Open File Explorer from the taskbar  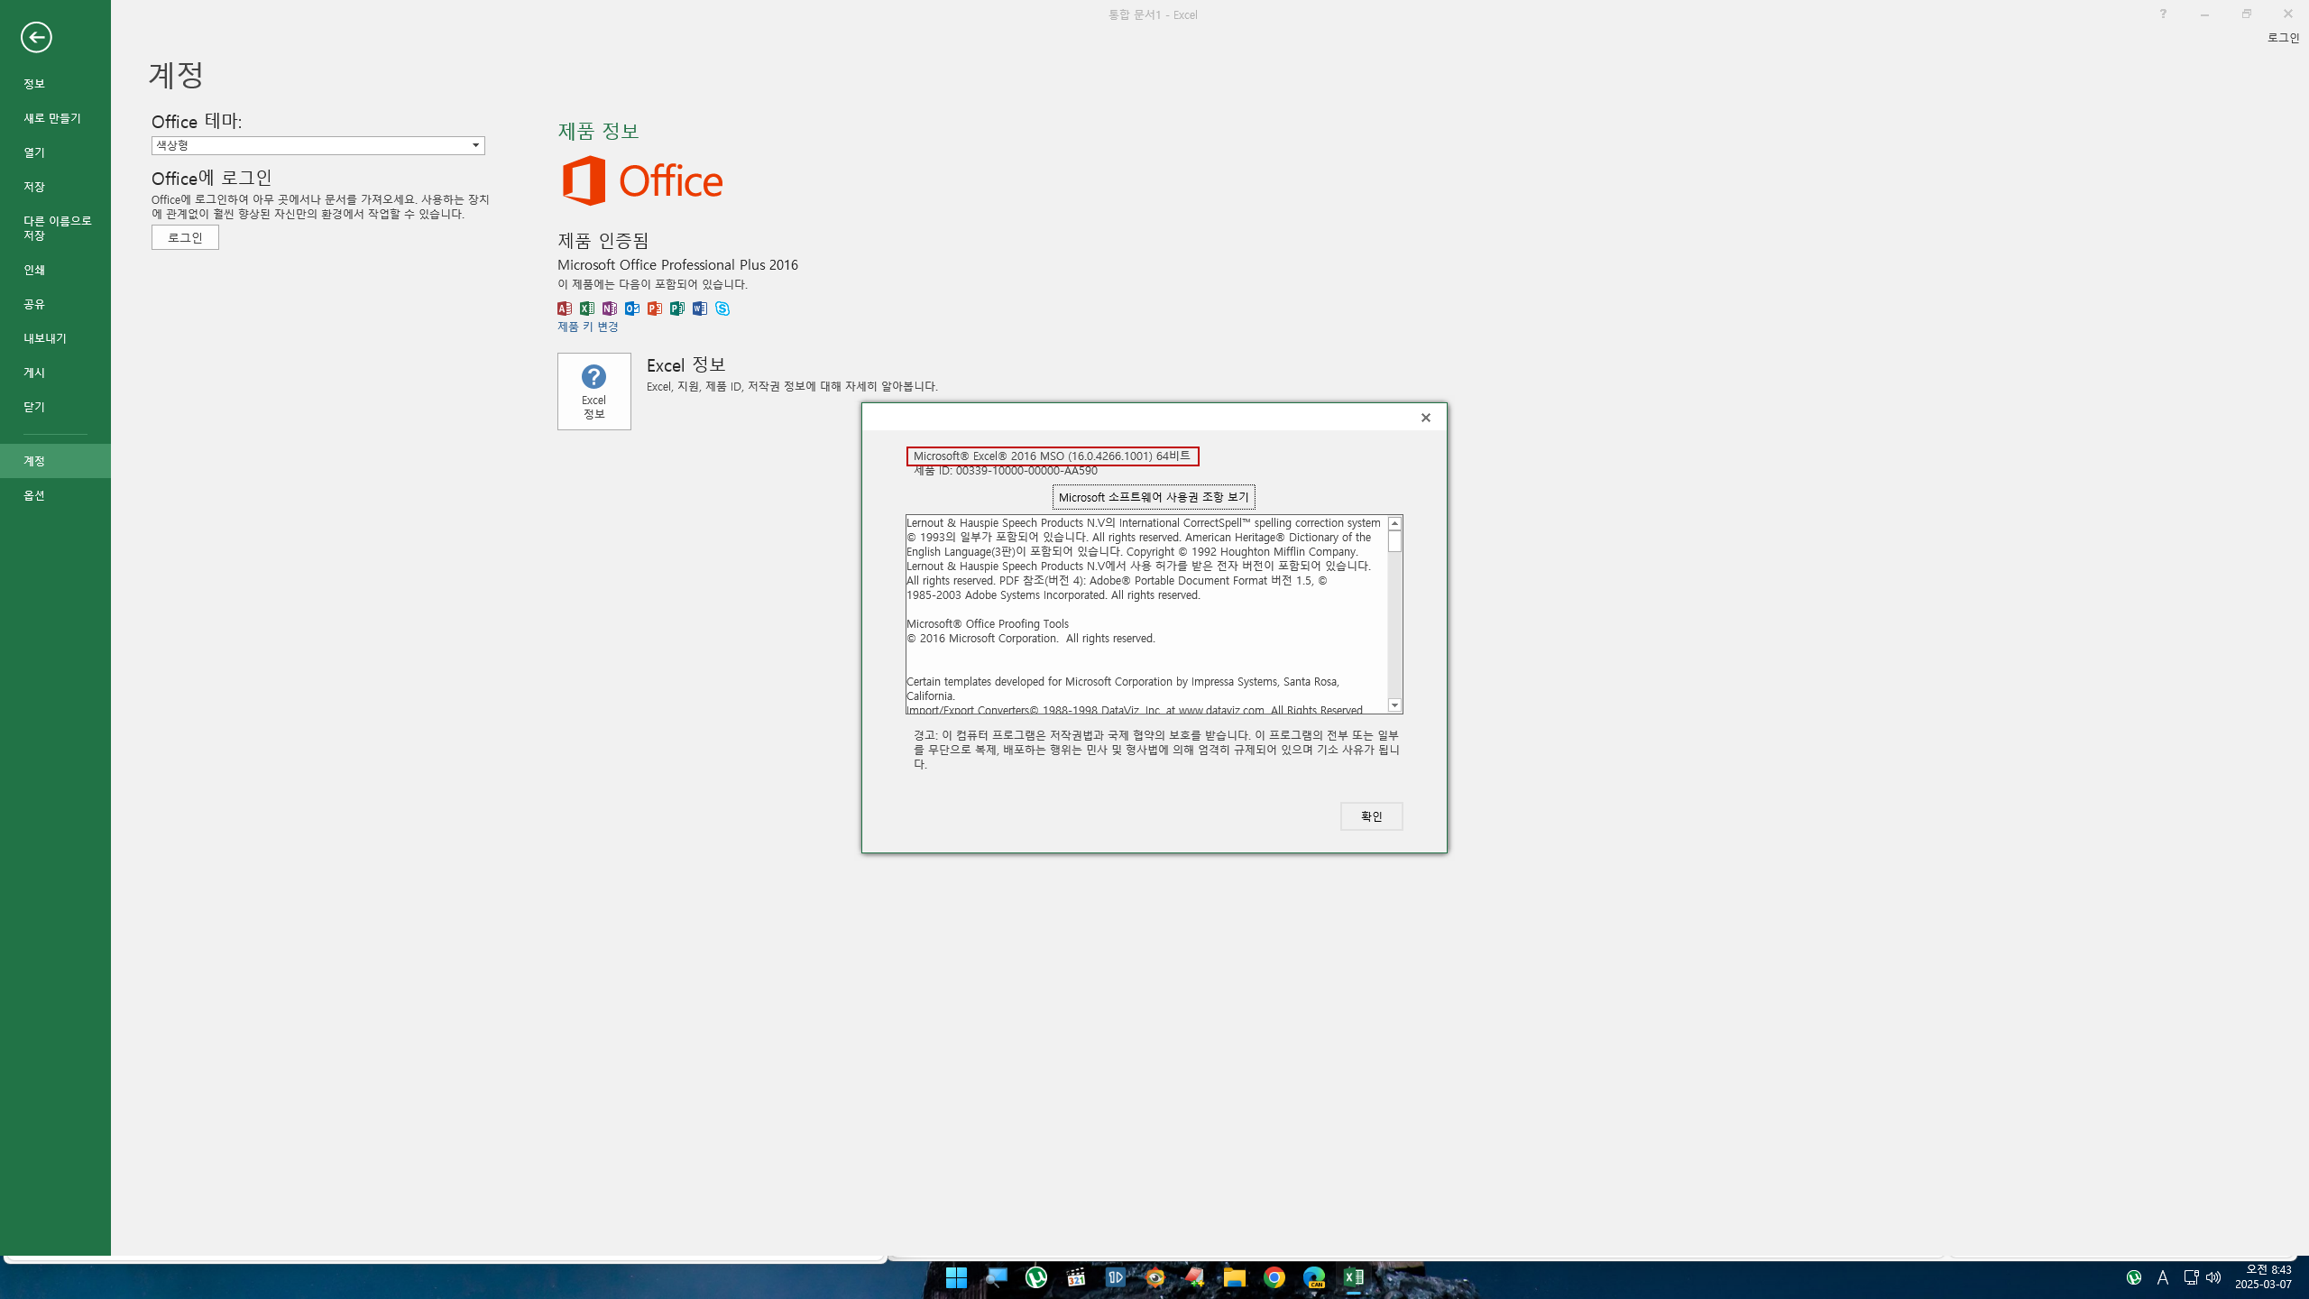1235,1277
